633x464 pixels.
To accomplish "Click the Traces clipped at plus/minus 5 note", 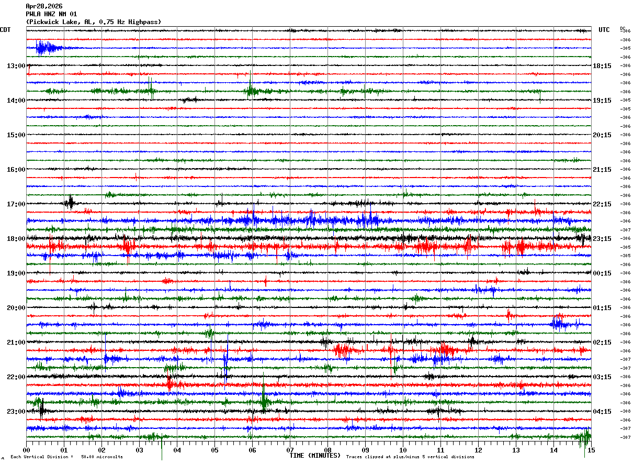I will pyautogui.click(x=410, y=457).
